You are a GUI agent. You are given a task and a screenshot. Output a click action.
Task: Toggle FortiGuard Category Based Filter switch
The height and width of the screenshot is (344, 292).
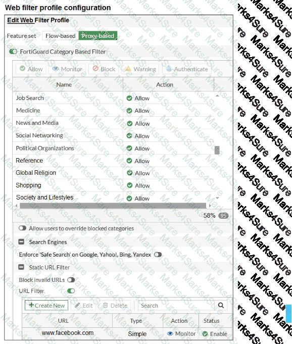[x=13, y=52]
